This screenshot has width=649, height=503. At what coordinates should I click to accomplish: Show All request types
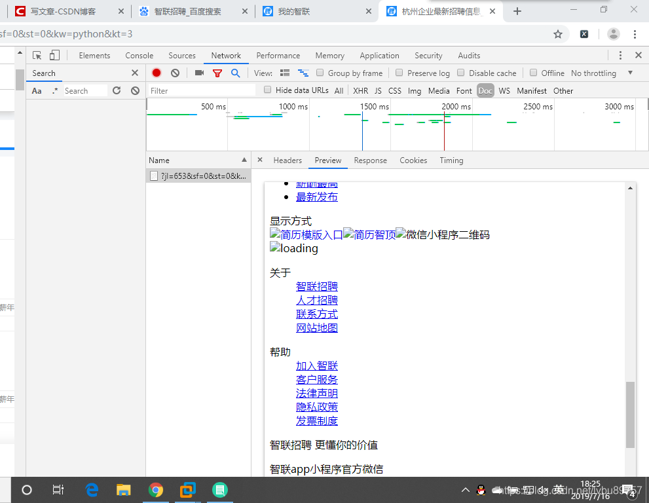[339, 90]
